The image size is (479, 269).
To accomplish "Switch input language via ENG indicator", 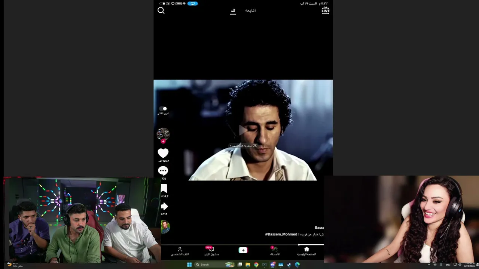I will [x=448, y=265].
